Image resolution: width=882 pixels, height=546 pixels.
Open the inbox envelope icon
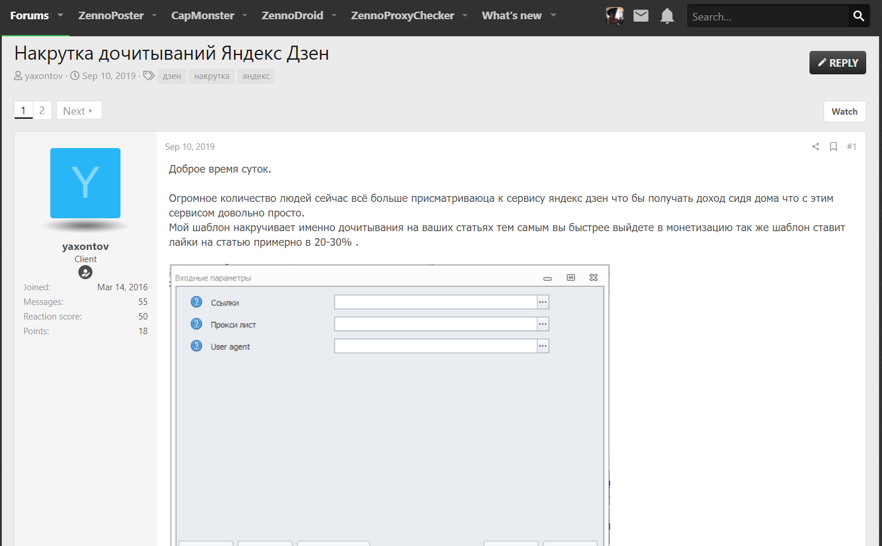click(641, 16)
